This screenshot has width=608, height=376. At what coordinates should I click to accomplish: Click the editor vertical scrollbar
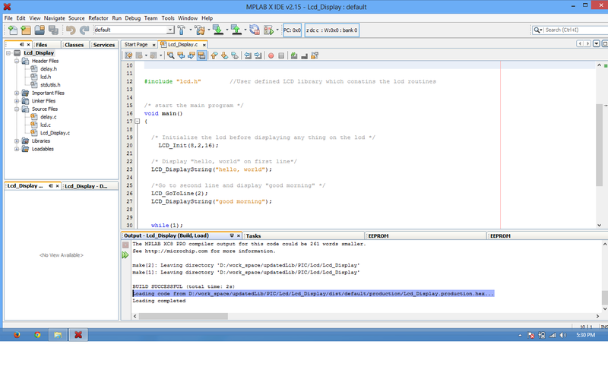pos(599,145)
